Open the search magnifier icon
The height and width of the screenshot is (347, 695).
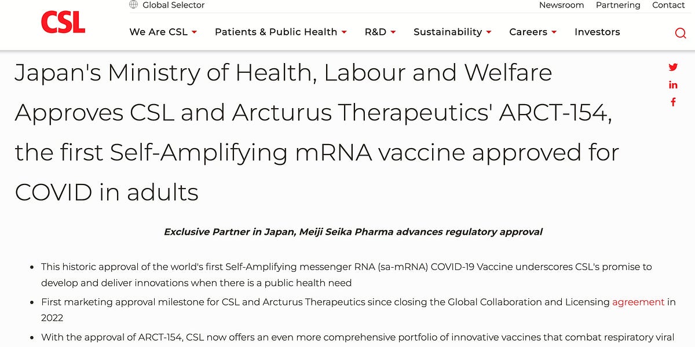(681, 33)
